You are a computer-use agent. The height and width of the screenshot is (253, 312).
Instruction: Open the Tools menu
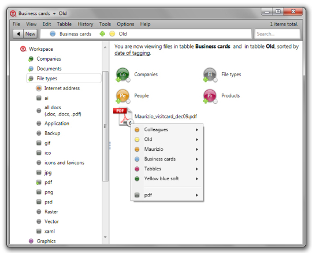pyautogui.click(x=105, y=24)
